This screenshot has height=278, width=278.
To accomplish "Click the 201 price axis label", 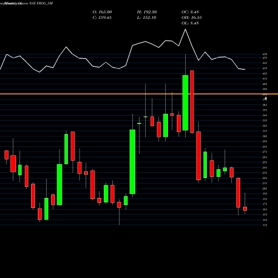I will [265, 188].
